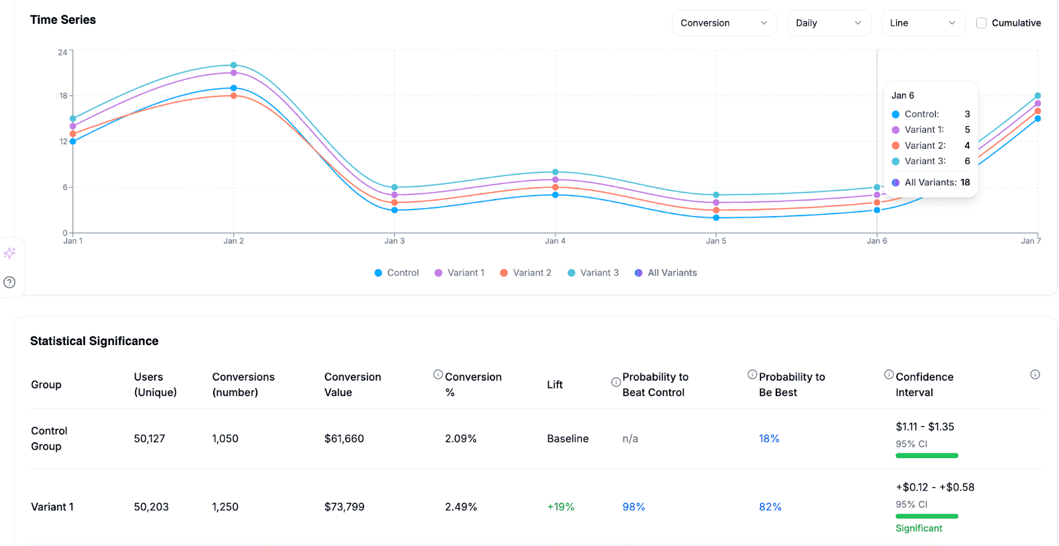The width and height of the screenshot is (1059, 546).
Task: Click the 98% probability link for Variant 1
Action: [x=633, y=507]
